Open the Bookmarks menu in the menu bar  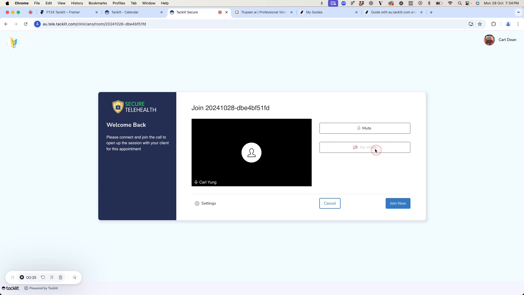click(97, 3)
